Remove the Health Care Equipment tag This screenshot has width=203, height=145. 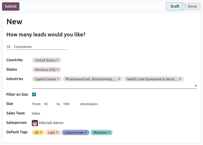(180, 79)
